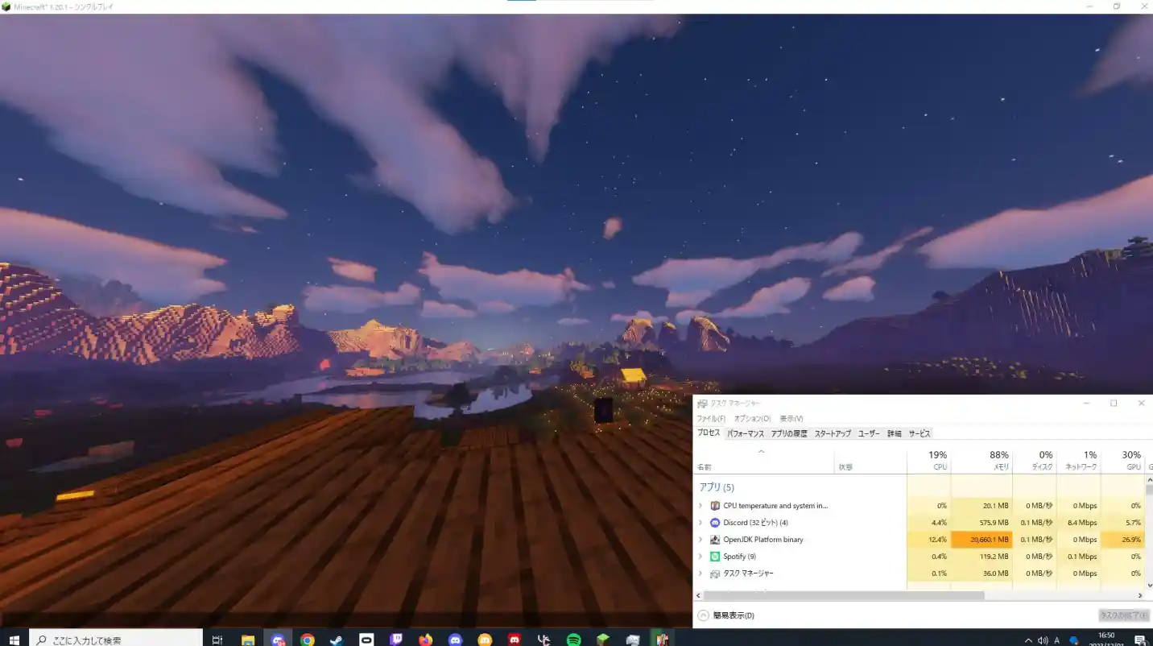Sort processes by the GPU column
Image resolution: width=1153 pixels, height=646 pixels.
[x=1122, y=461]
